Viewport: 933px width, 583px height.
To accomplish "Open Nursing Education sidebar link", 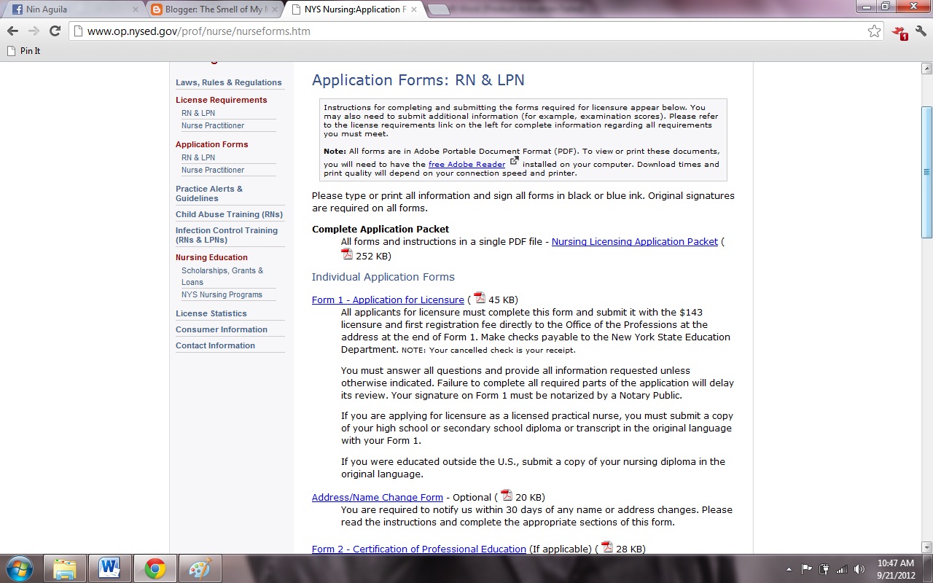I will pos(211,258).
